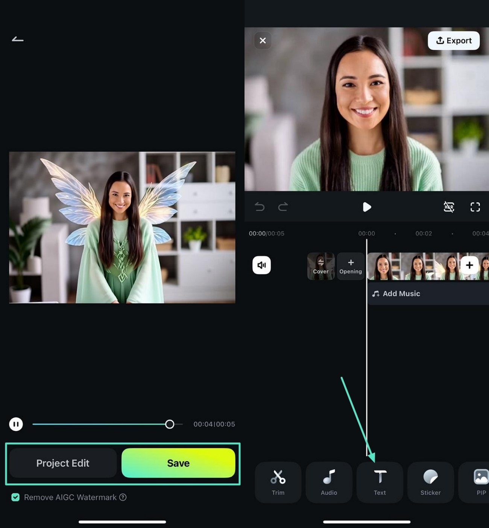Screen dimensions: 489x528
Task: Select the Cover thumbnail
Action: click(x=321, y=266)
